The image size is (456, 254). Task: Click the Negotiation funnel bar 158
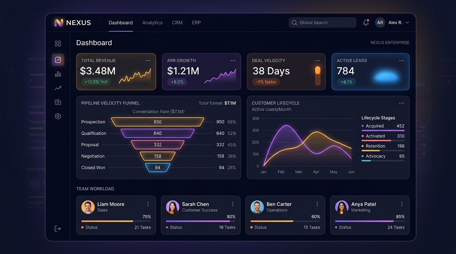[x=157, y=156]
